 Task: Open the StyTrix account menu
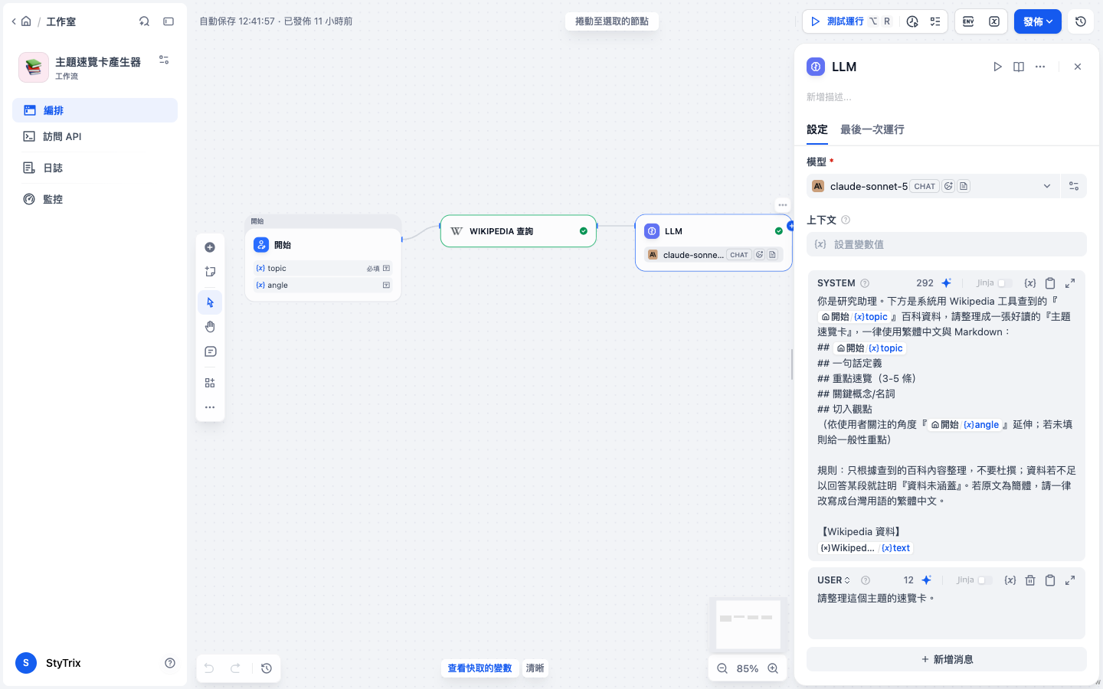(50, 663)
